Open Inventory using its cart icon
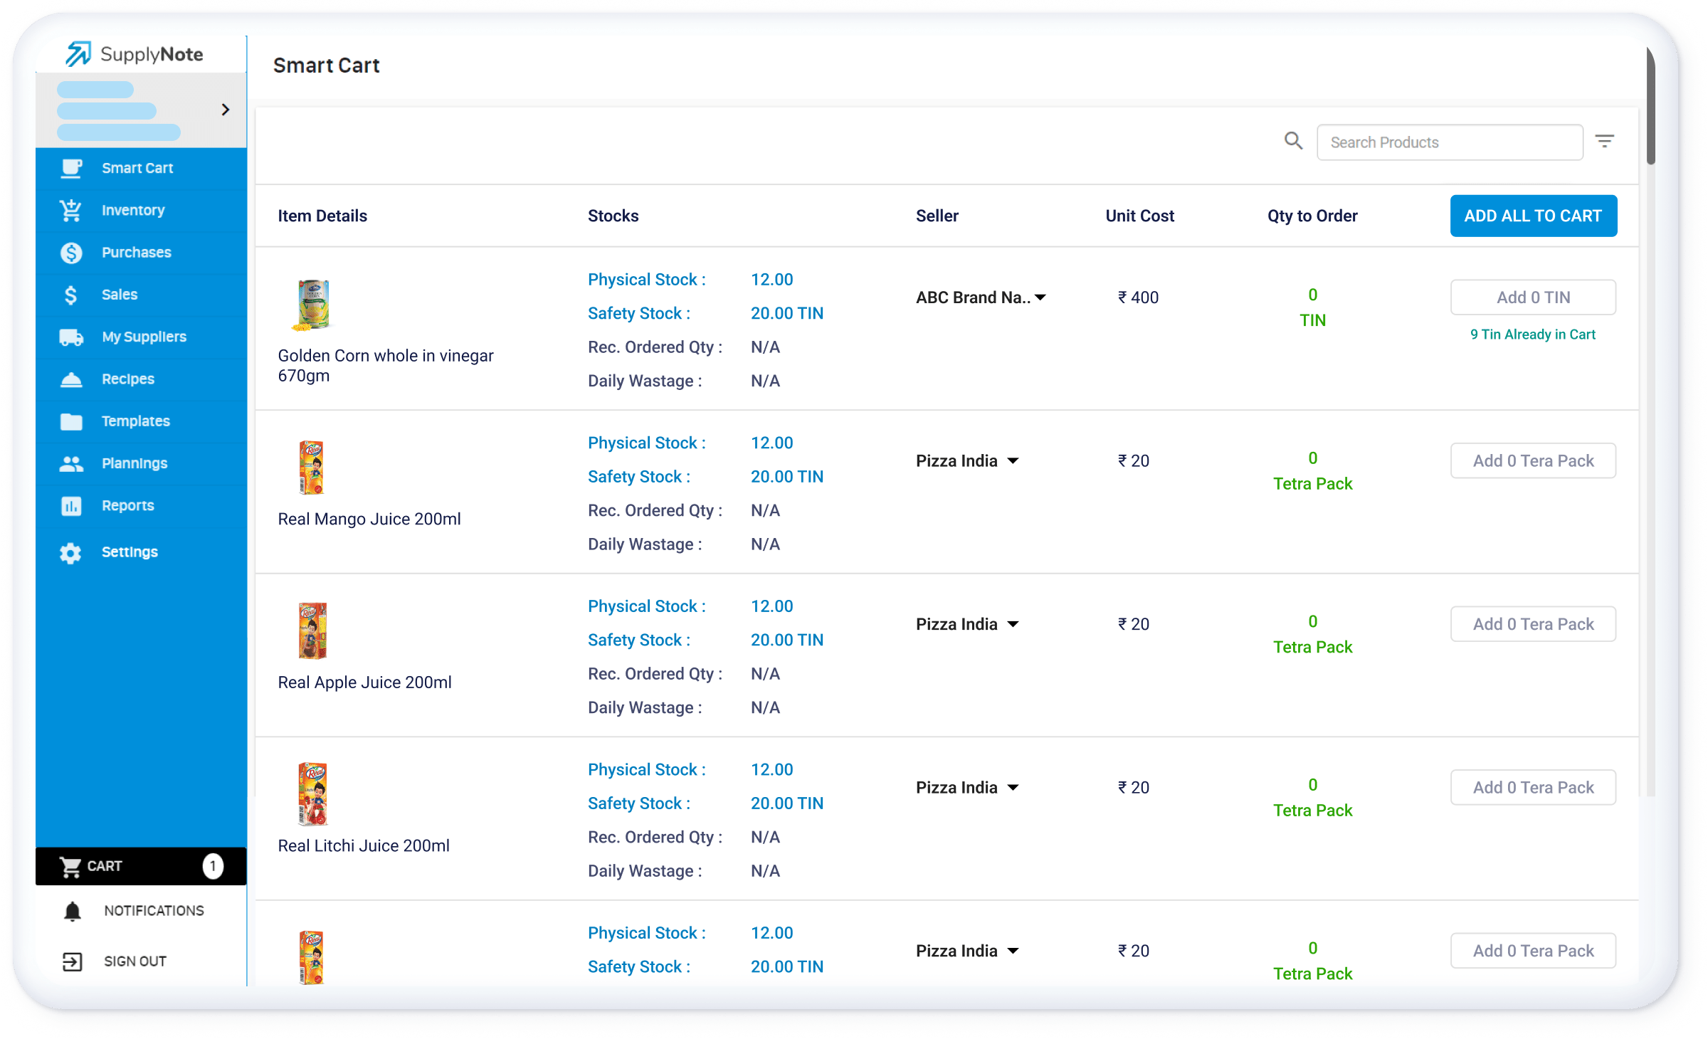 [72, 210]
